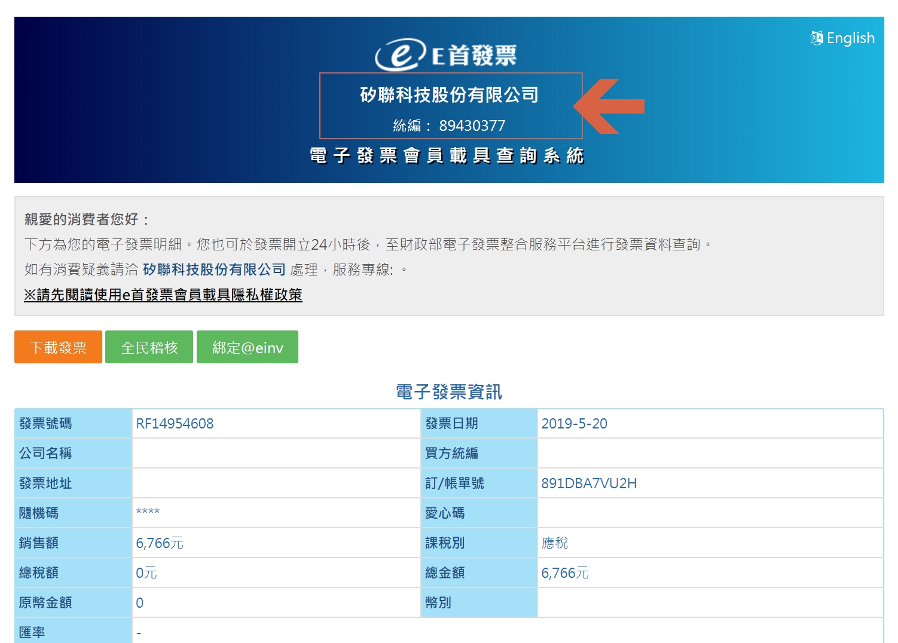This screenshot has height=643, width=898.
Task: Click the 課稅別 label cell
Action: click(479, 543)
